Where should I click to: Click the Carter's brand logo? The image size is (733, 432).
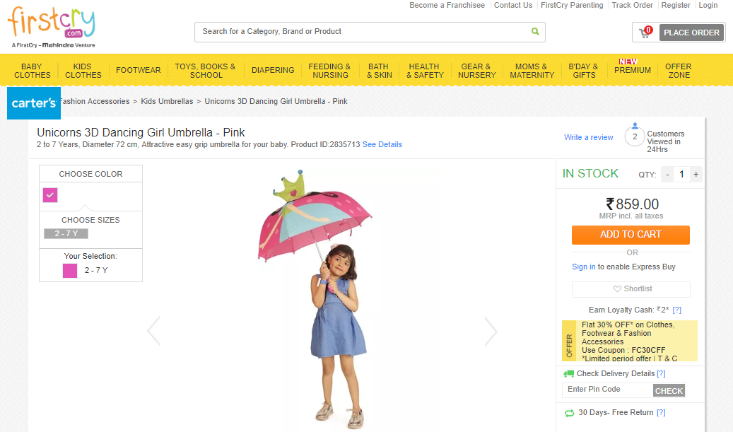[x=34, y=103]
